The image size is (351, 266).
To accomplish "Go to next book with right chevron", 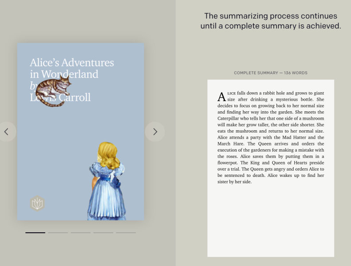I will point(155,132).
